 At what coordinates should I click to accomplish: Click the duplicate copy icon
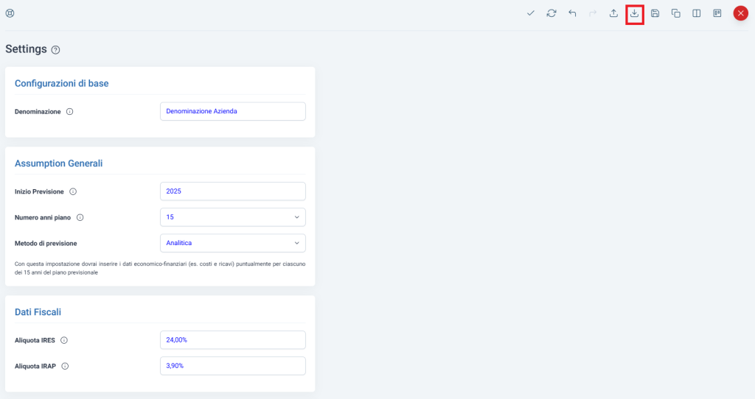pyautogui.click(x=675, y=13)
